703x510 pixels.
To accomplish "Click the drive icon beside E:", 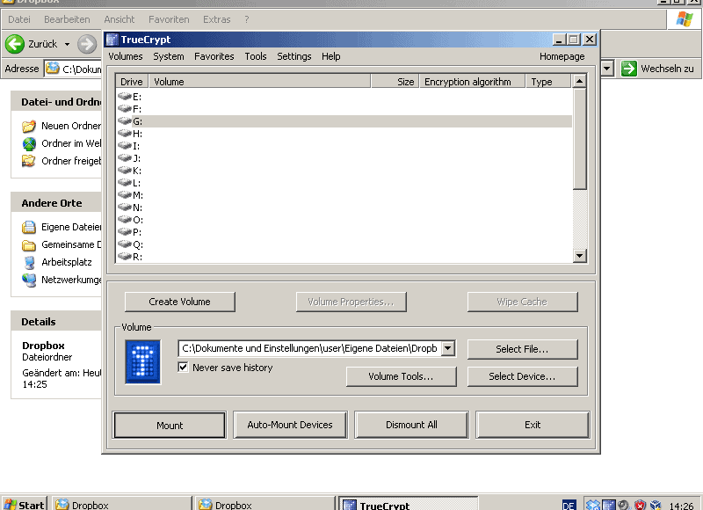I will [124, 97].
